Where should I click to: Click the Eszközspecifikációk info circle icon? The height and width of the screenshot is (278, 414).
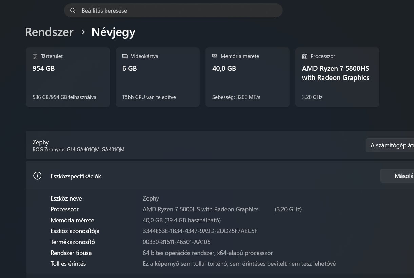tap(37, 176)
